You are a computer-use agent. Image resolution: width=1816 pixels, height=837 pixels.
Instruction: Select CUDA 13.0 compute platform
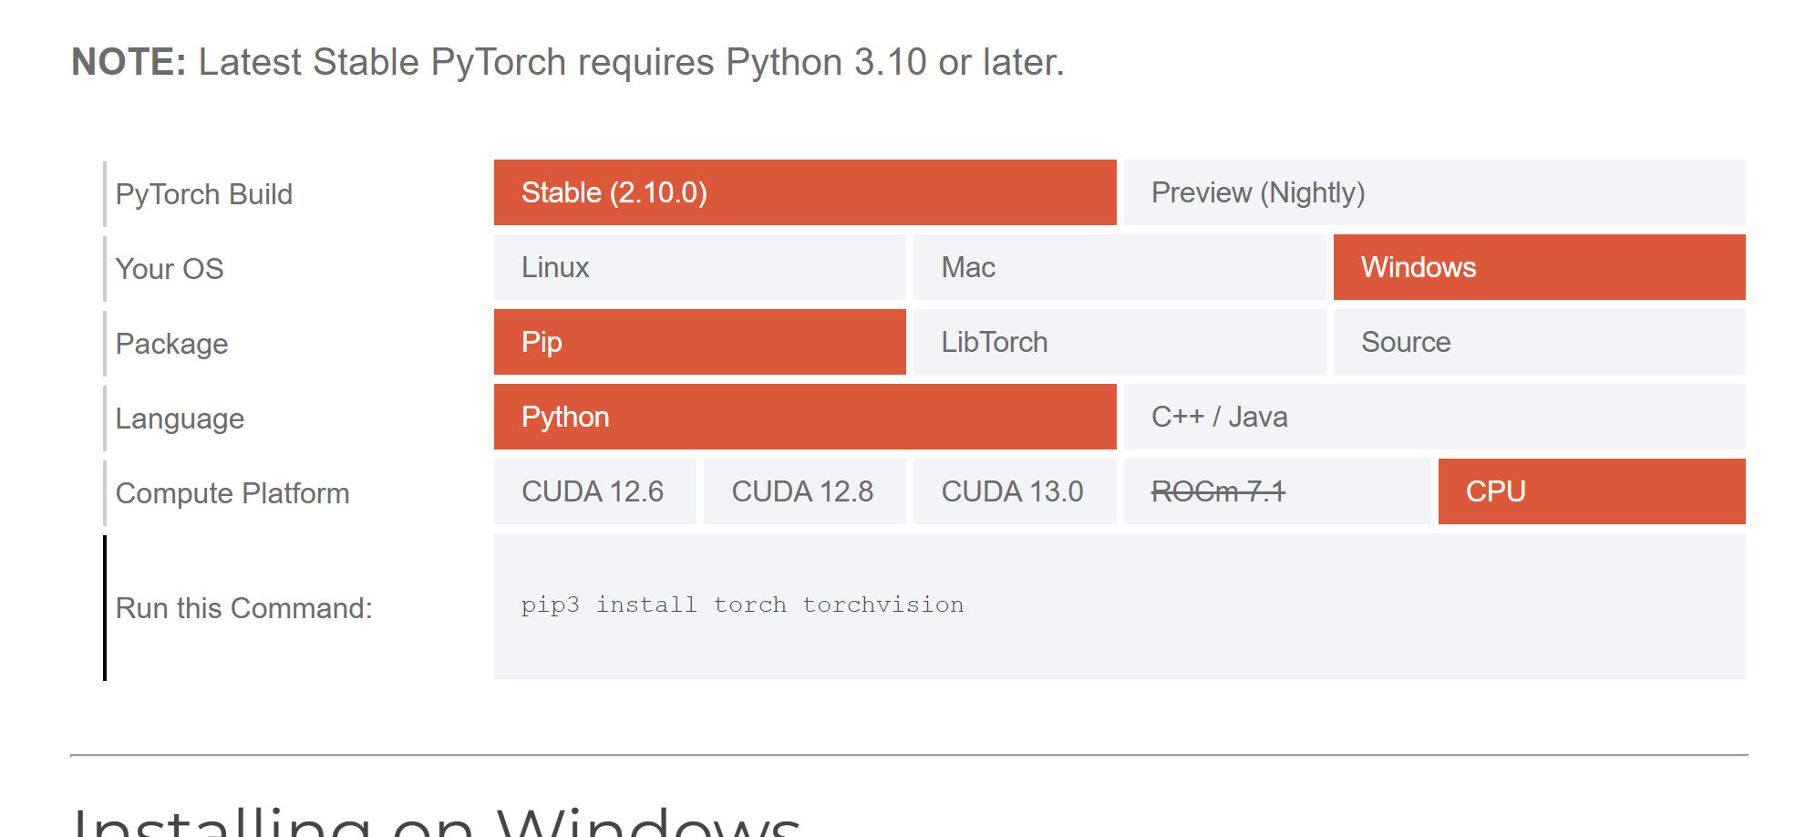tap(1015, 491)
